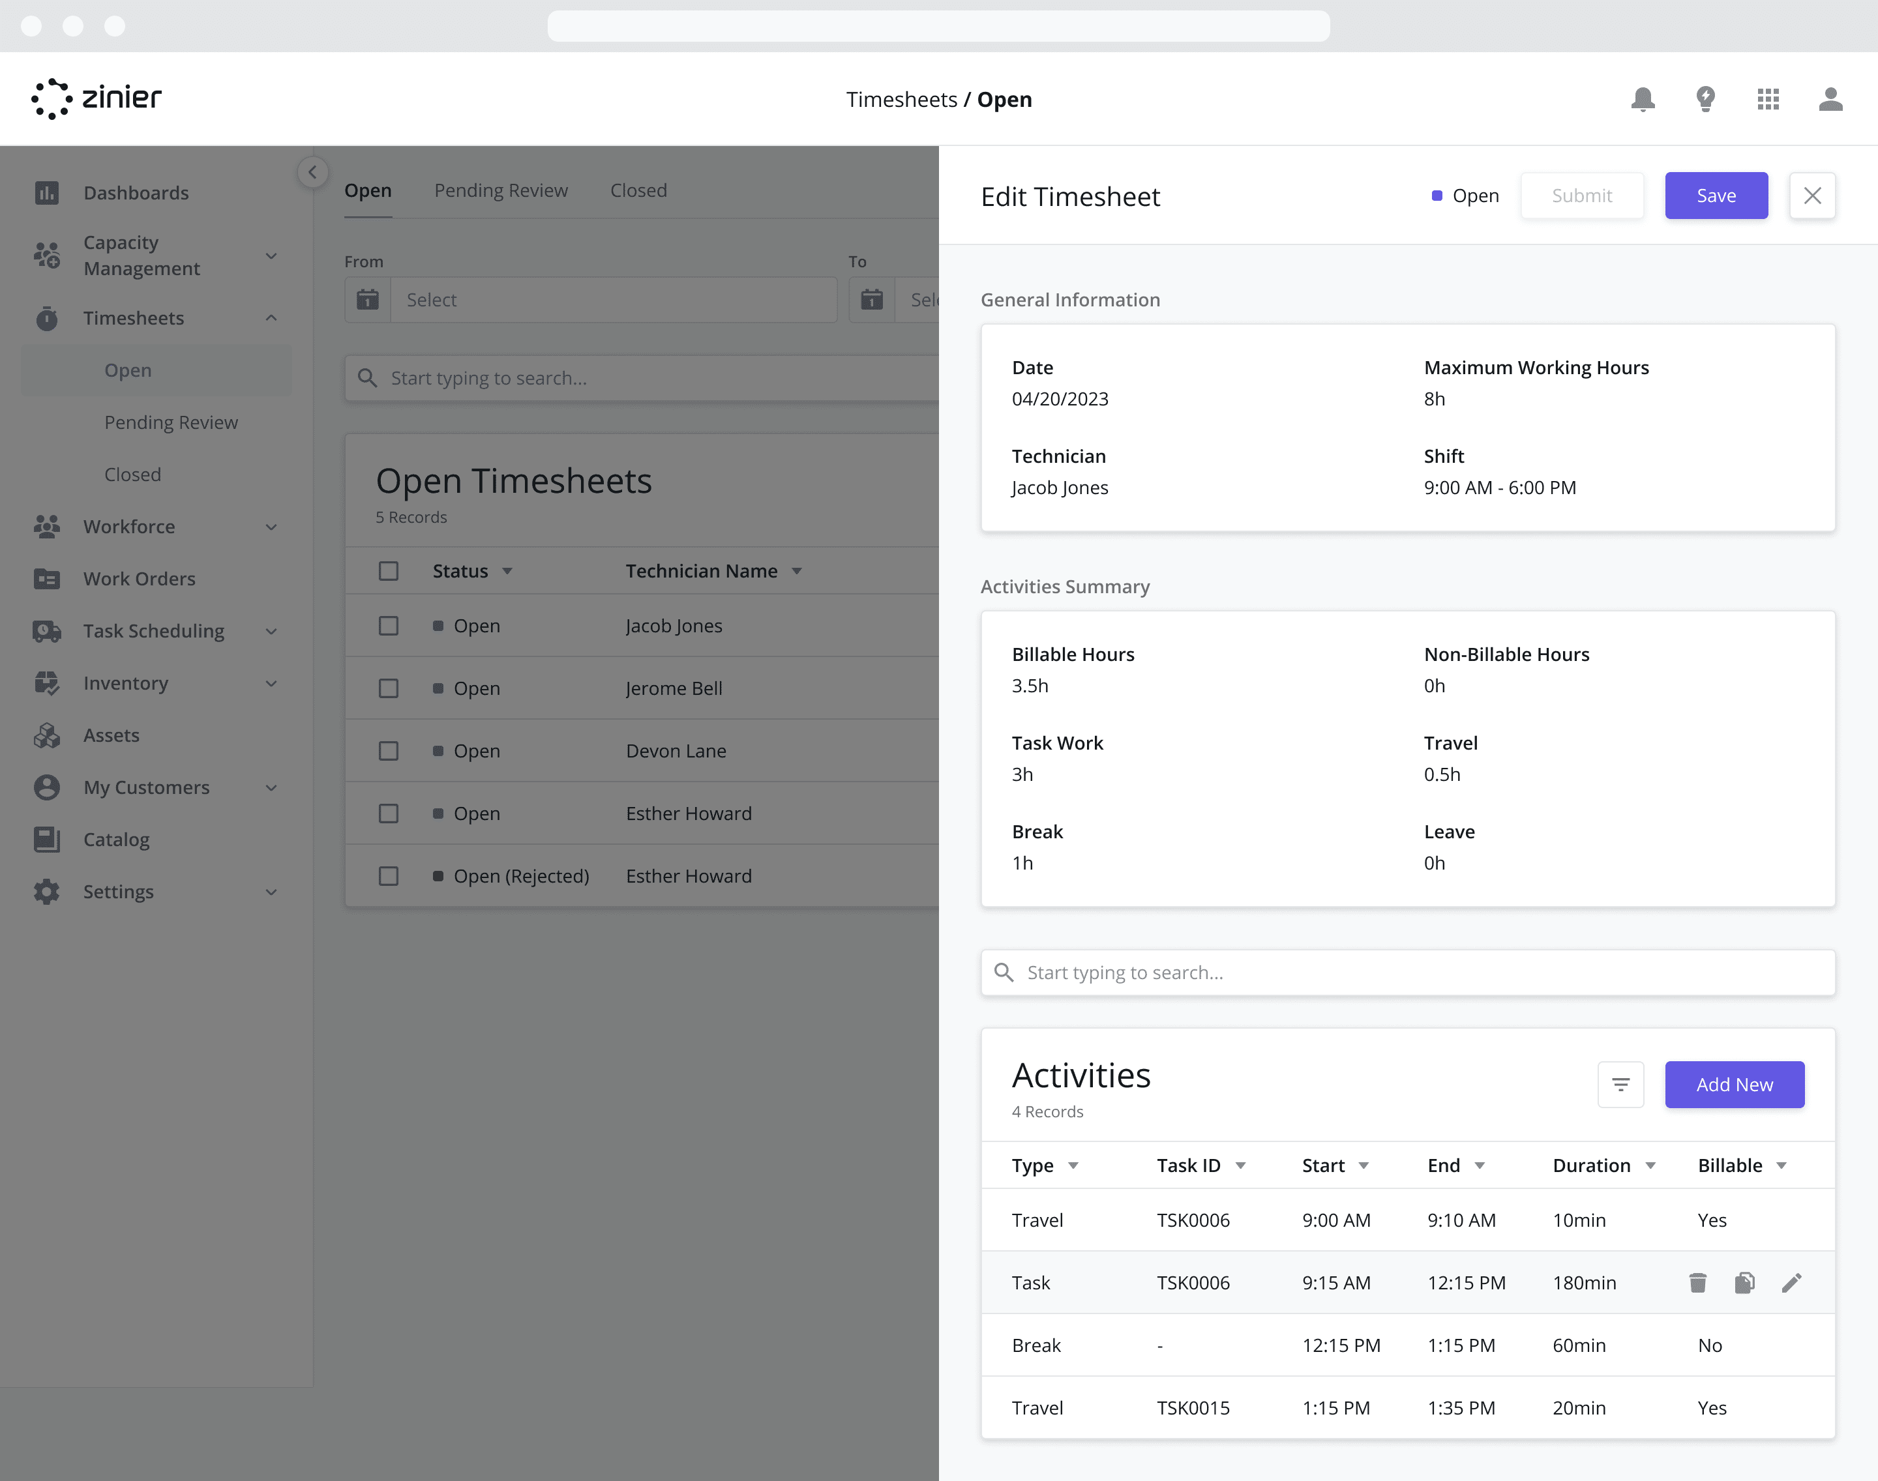
Task: Open notifications bell icon
Action: pos(1643,99)
